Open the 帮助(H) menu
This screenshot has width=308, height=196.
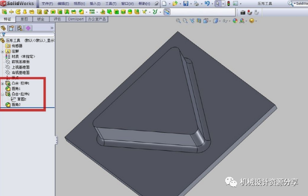144,4
